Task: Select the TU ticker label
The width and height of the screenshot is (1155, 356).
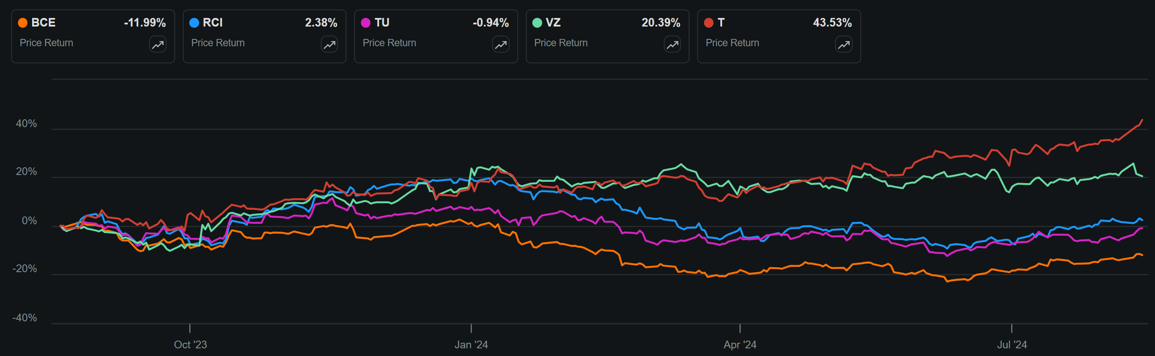Action: pos(382,23)
